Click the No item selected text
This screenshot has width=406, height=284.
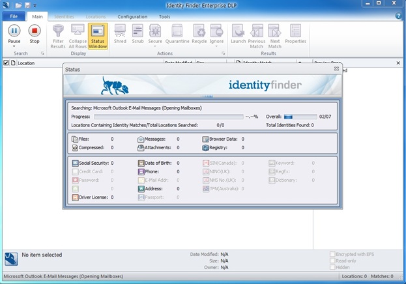[42, 255]
